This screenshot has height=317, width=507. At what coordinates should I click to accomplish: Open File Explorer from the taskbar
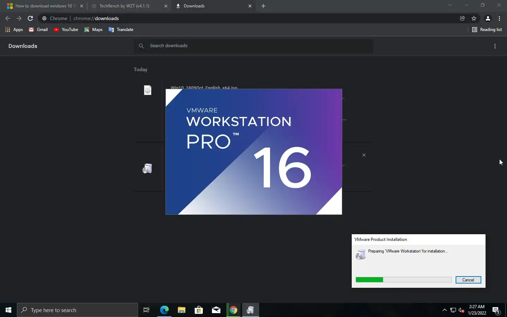[x=181, y=310]
